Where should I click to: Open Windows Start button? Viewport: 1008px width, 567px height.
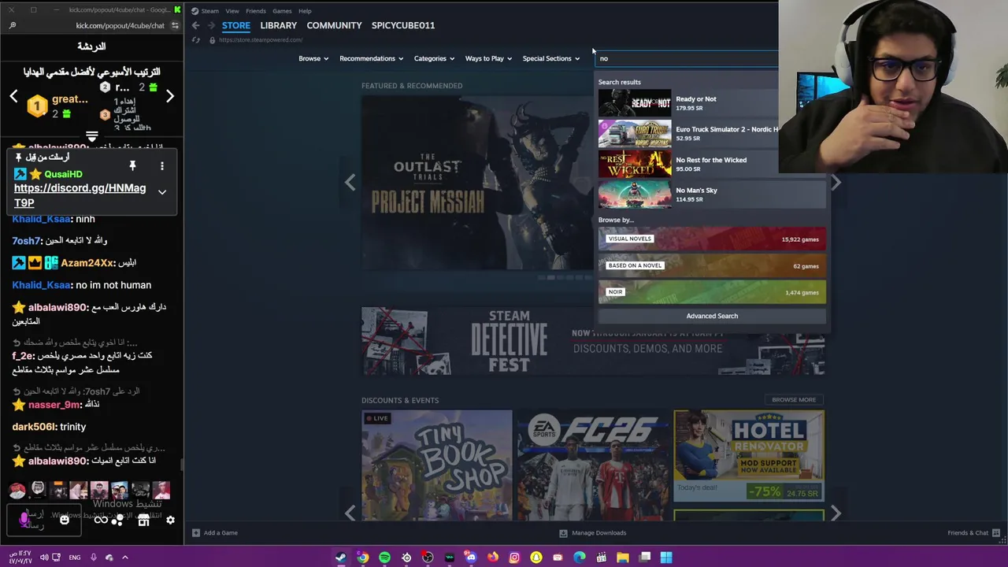666,558
